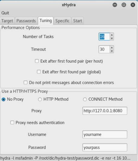This screenshot has height=161, width=138.
Task: Go to the Start tab
Action: tap(78, 21)
